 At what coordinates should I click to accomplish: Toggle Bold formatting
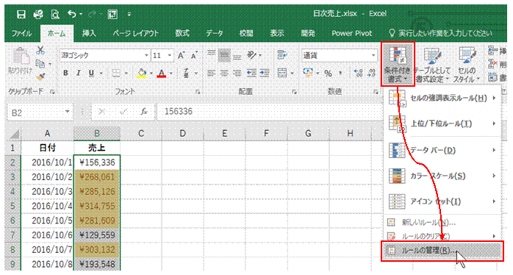click(x=65, y=73)
